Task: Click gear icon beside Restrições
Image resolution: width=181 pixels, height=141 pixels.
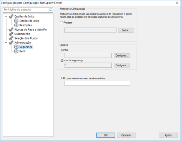Action: pyautogui.click(x=16, y=25)
